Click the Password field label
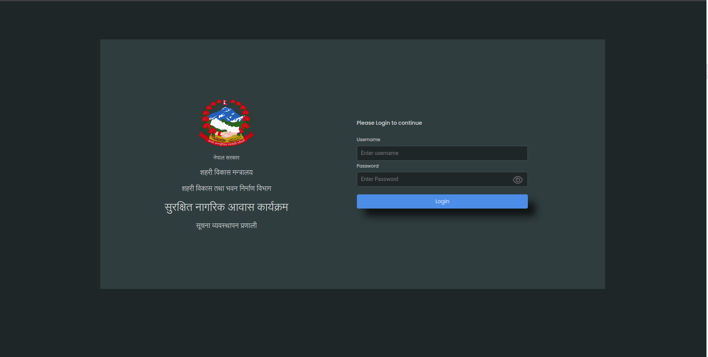This screenshot has height=357, width=708. 367,166
